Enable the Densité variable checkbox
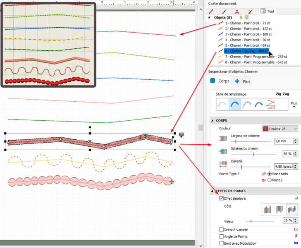Image resolution: width=301 pixels, height=248 pixels. point(221,229)
